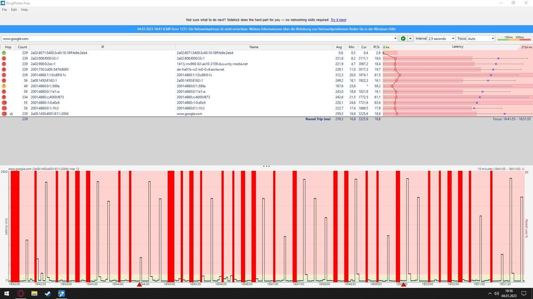
Task: Open the File menu
Action: click(x=4, y=10)
